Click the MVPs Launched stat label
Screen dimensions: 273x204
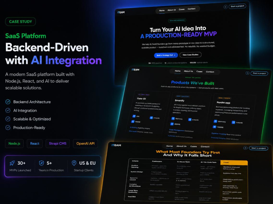click(20, 170)
